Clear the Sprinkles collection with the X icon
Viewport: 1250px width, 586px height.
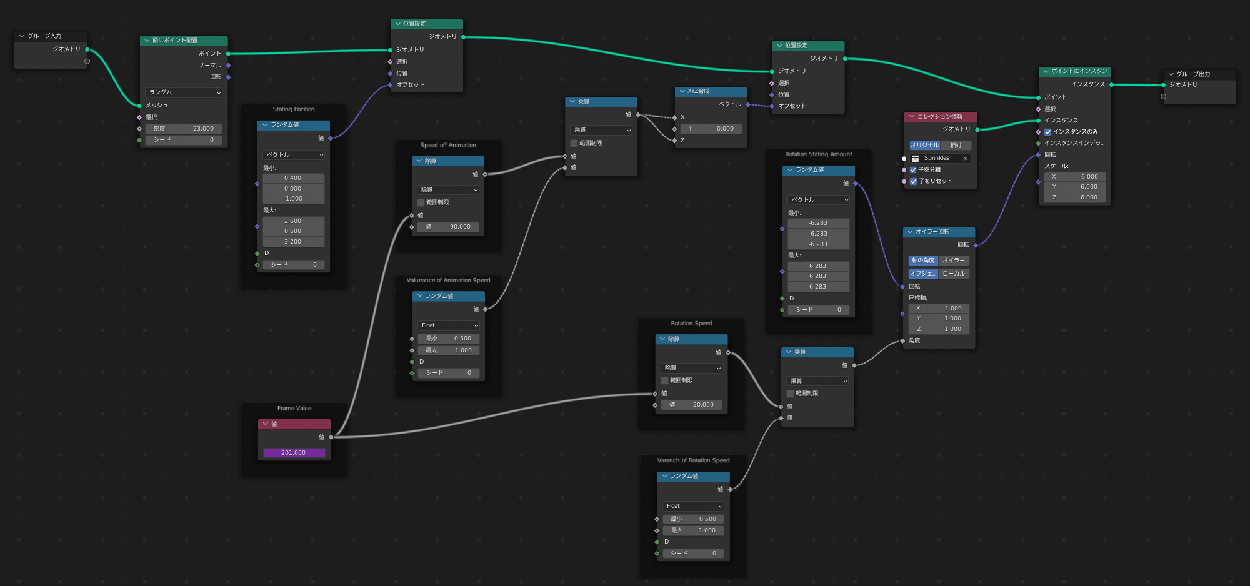(965, 159)
